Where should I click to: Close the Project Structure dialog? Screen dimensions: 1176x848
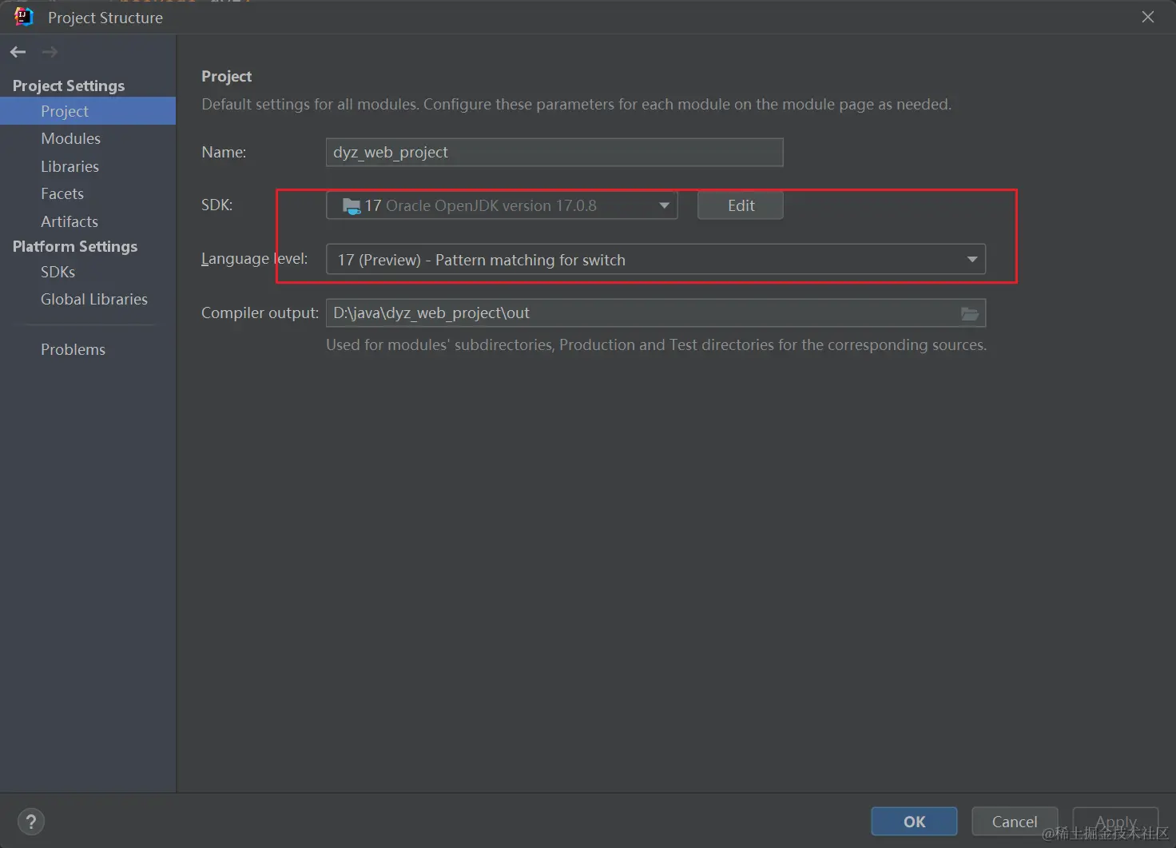click(x=1148, y=17)
